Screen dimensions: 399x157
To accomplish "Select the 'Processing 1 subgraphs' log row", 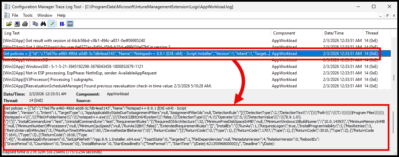I will coord(197,80).
